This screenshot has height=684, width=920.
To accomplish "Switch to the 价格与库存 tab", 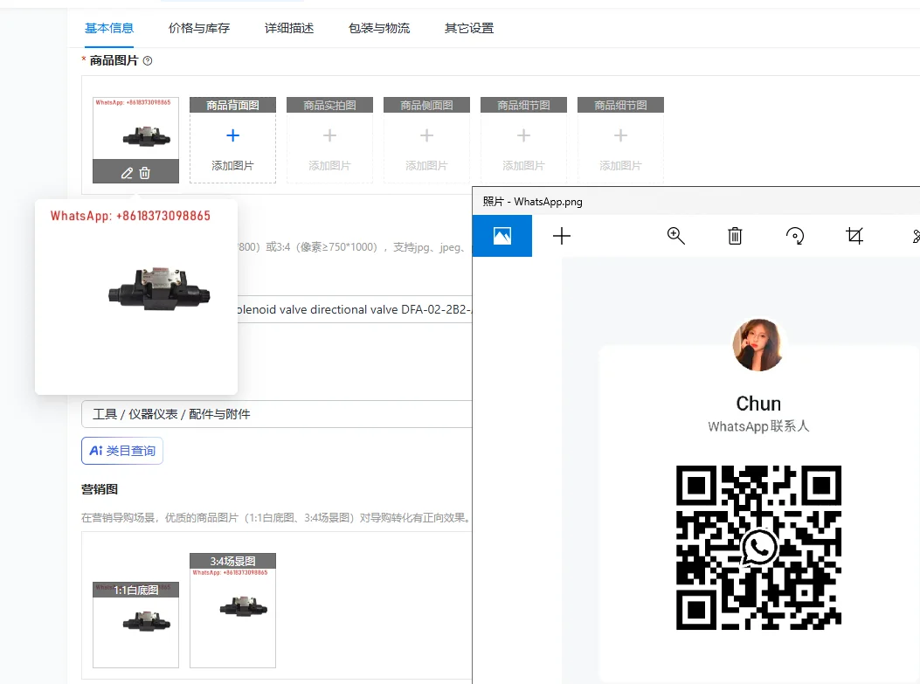I will click(199, 28).
